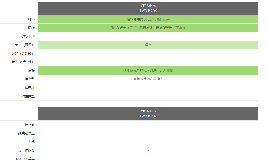Click the green 建议使用此项以获得最佳效果 cell
Screen dimensions: 267x167
pyautogui.click(x=148, y=19)
